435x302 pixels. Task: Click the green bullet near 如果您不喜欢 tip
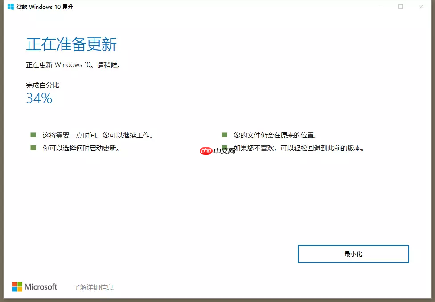coord(224,147)
